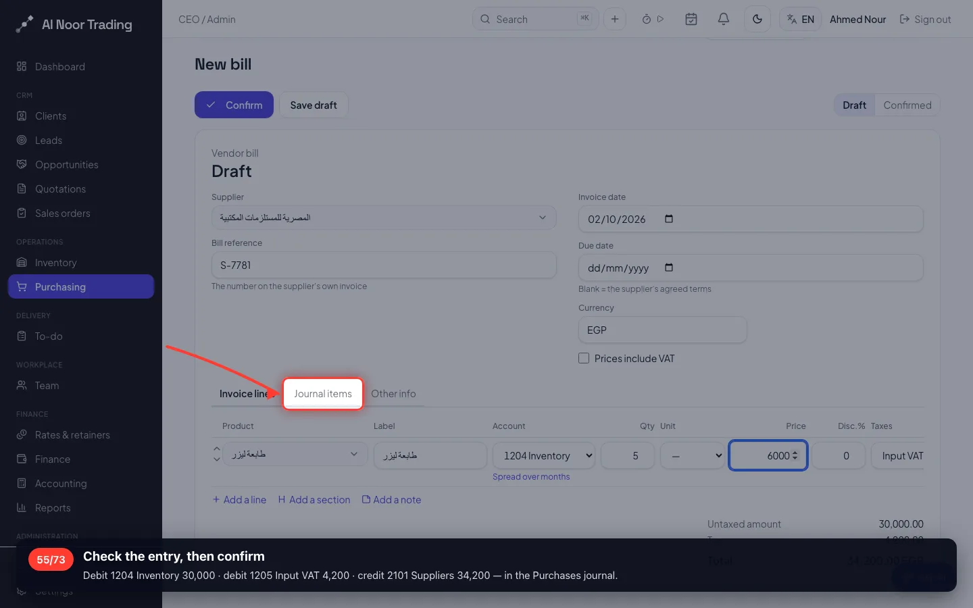Open Sales orders icon in sidebar

click(22, 213)
